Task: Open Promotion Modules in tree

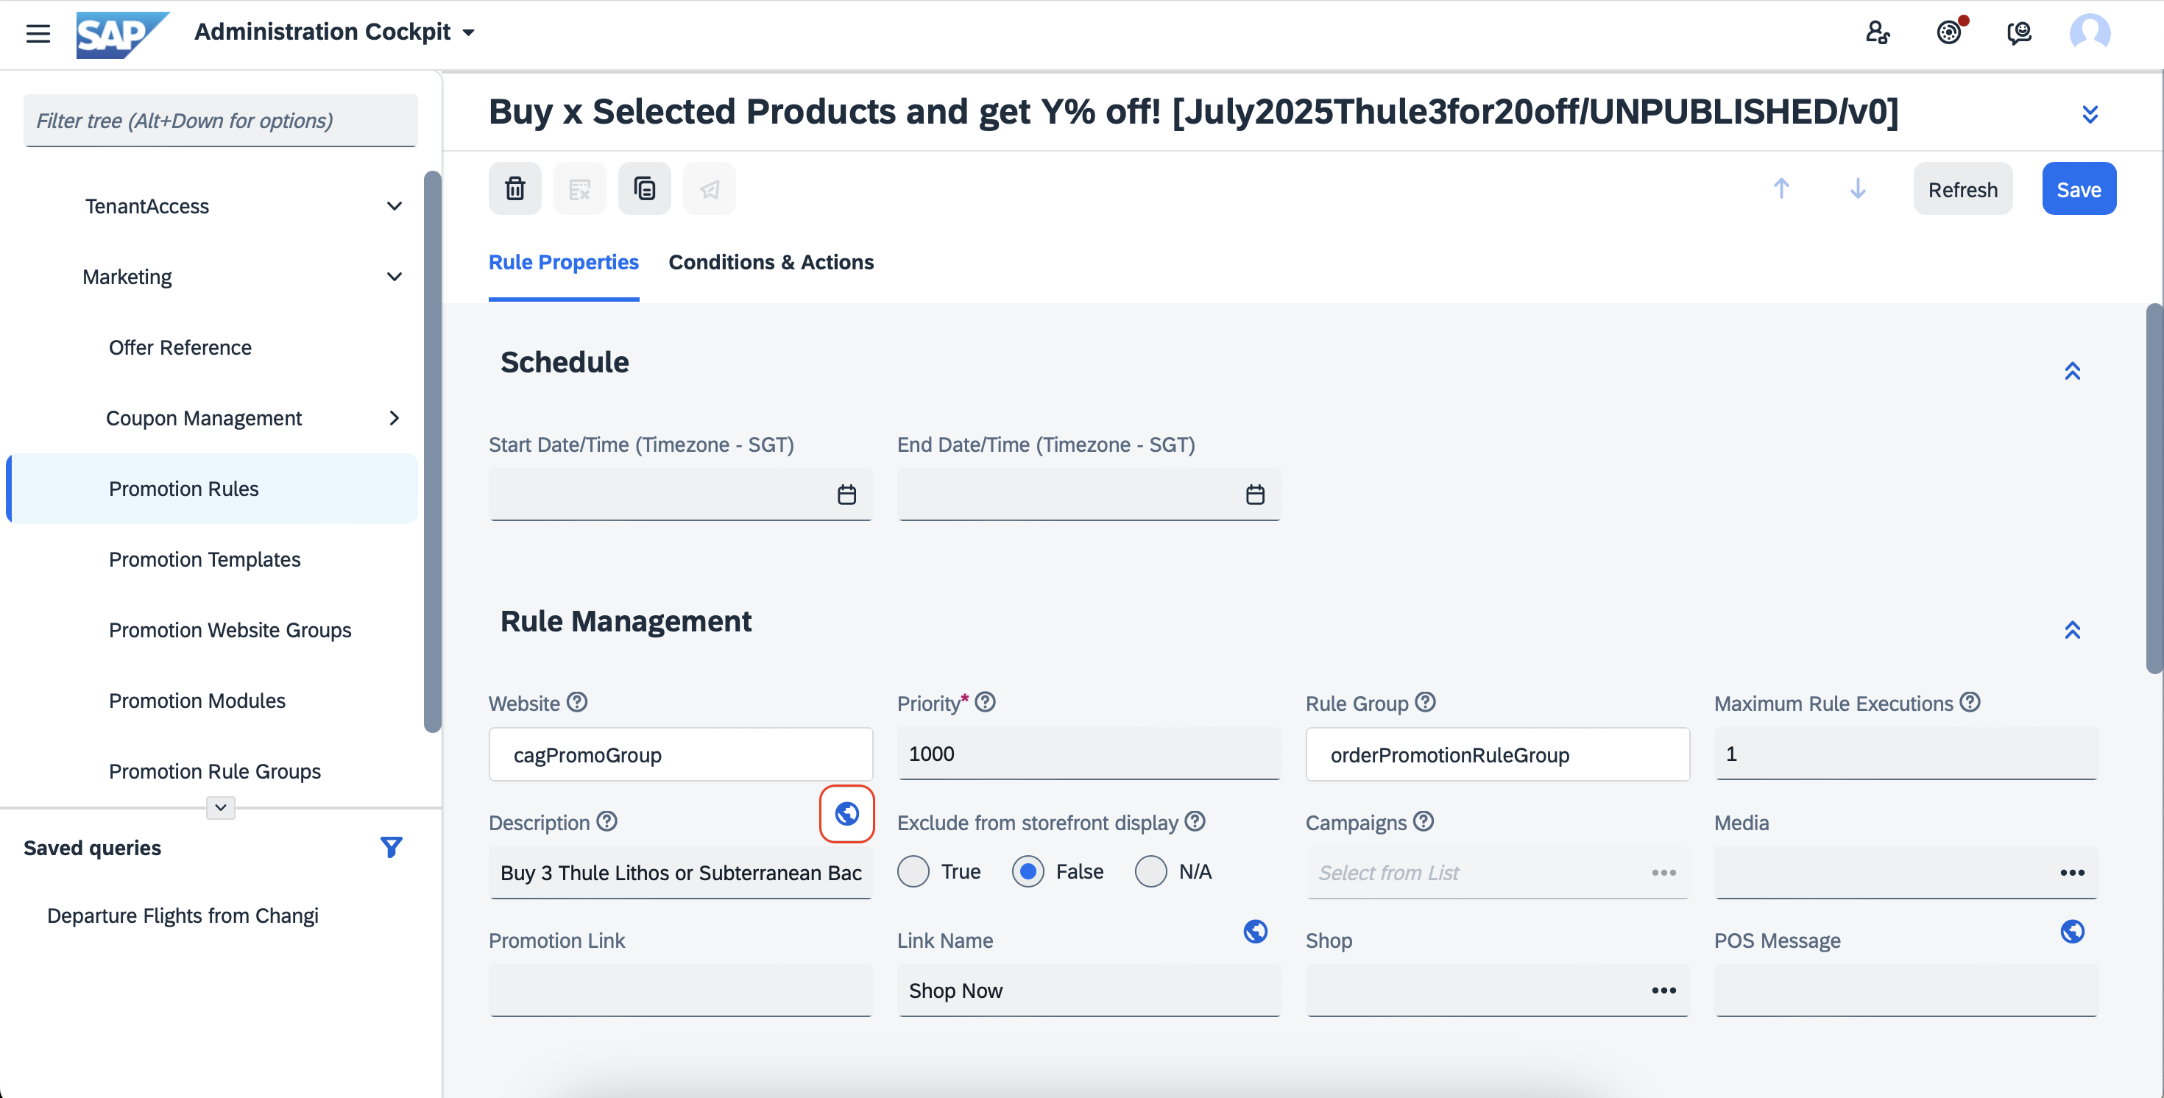Action: [x=197, y=700]
